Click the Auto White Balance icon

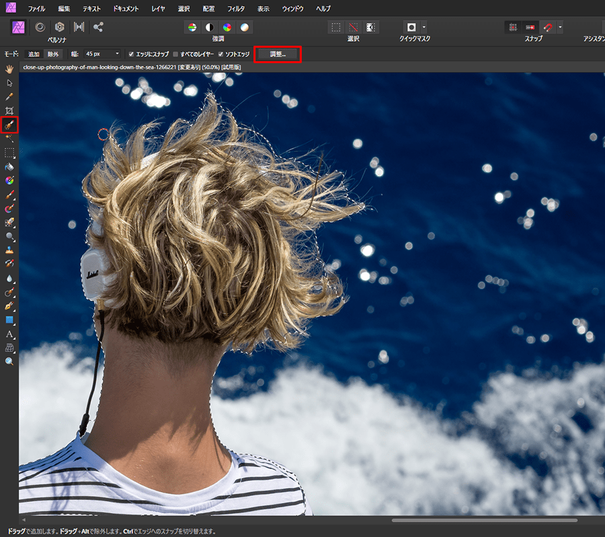pos(244,27)
